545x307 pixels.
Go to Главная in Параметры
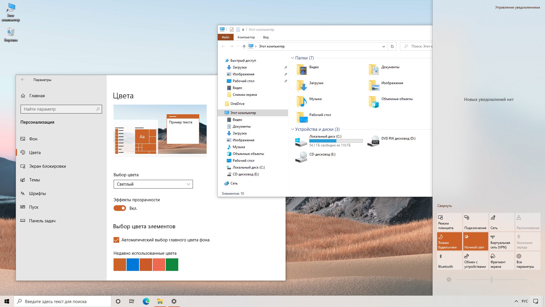point(61,96)
